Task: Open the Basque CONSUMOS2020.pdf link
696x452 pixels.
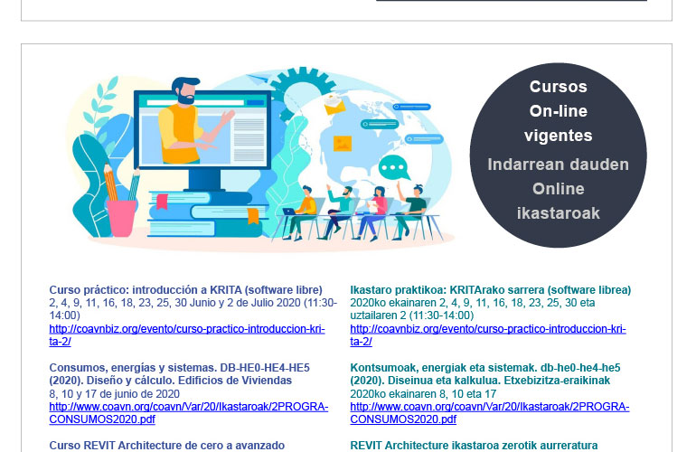Action: click(490, 413)
